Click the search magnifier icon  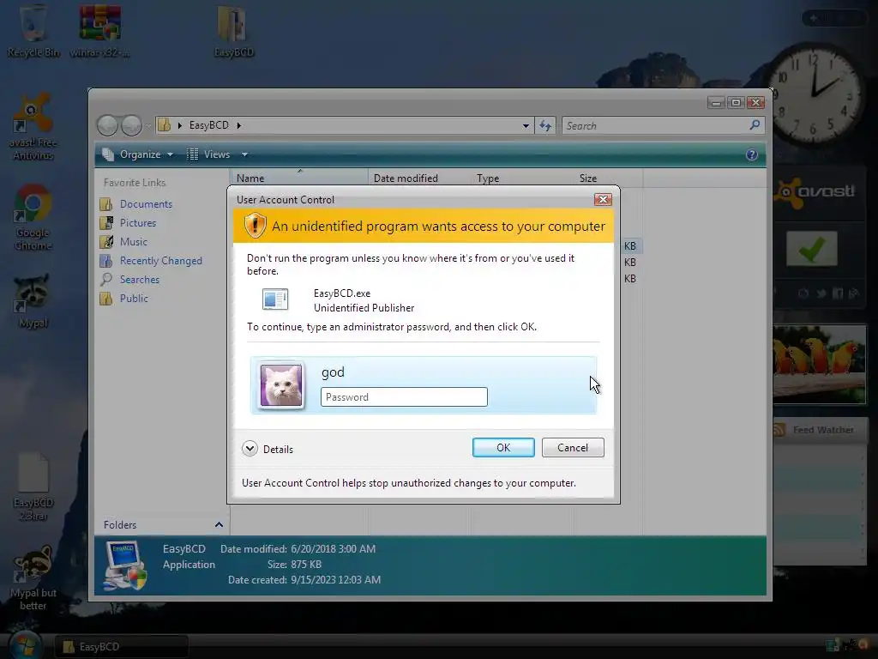coord(755,125)
